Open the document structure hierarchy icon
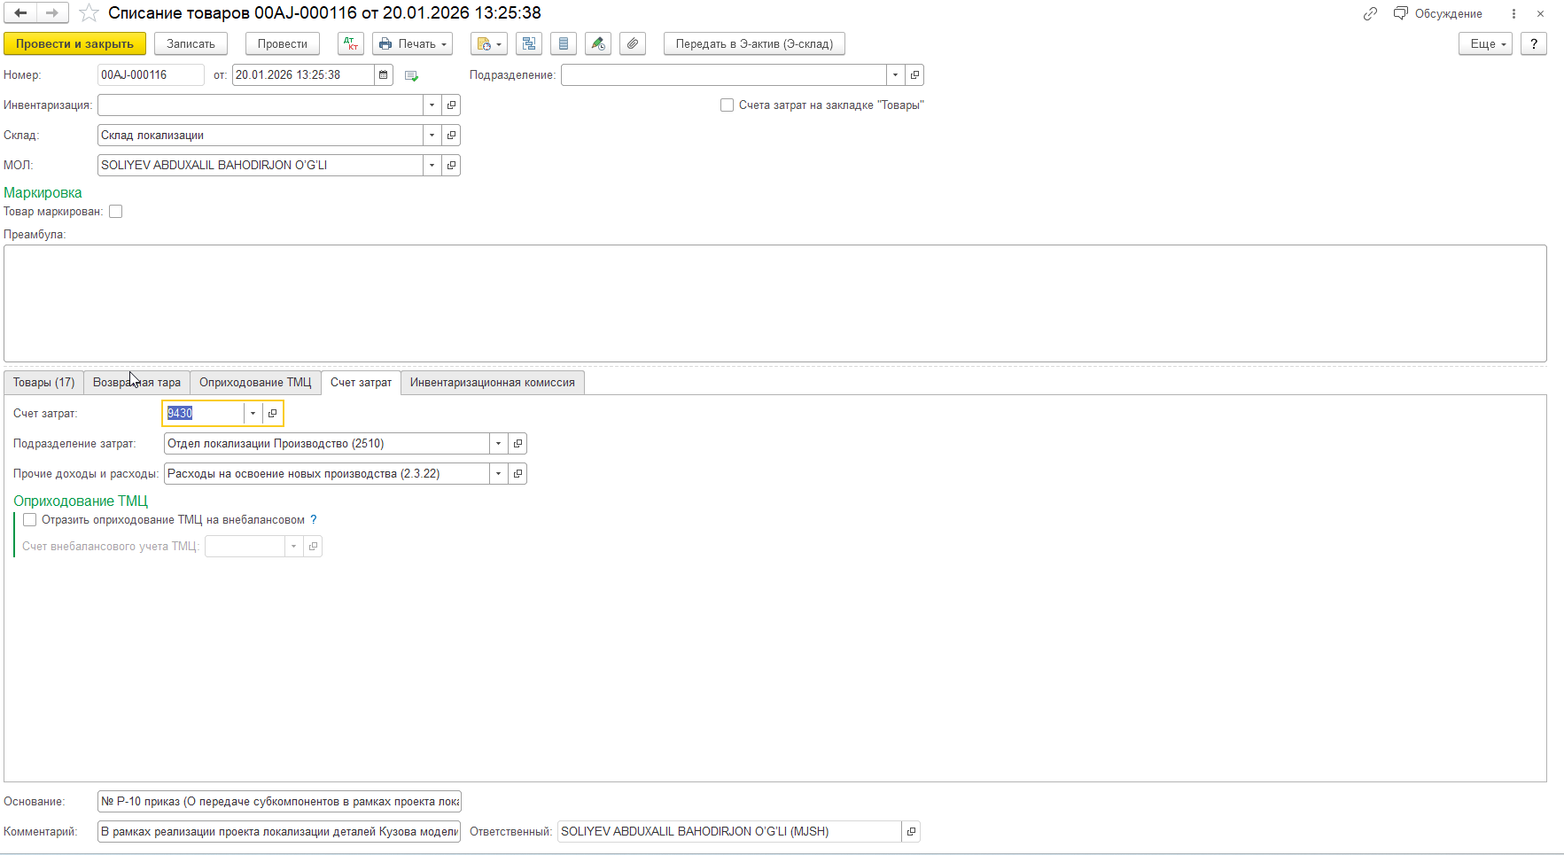1564x855 pixels. [529, 43]
